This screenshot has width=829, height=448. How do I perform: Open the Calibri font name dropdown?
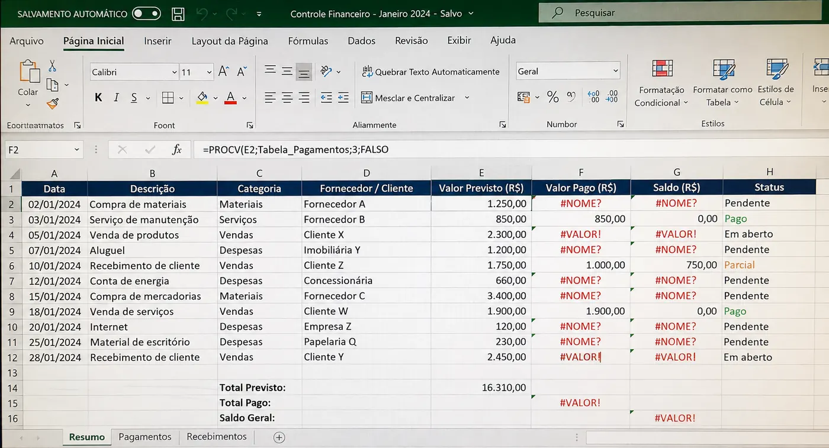click(174, 72)
